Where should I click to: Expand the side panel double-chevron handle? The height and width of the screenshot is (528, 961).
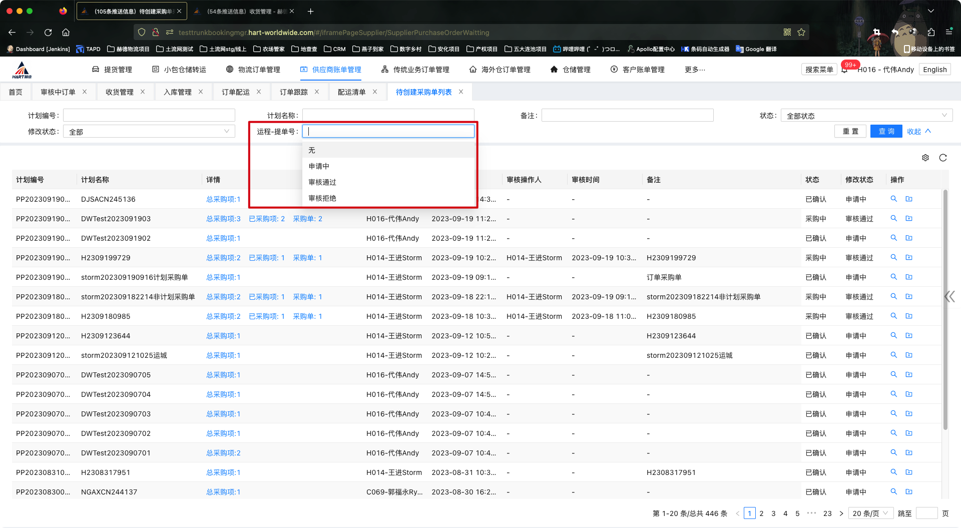949,297
